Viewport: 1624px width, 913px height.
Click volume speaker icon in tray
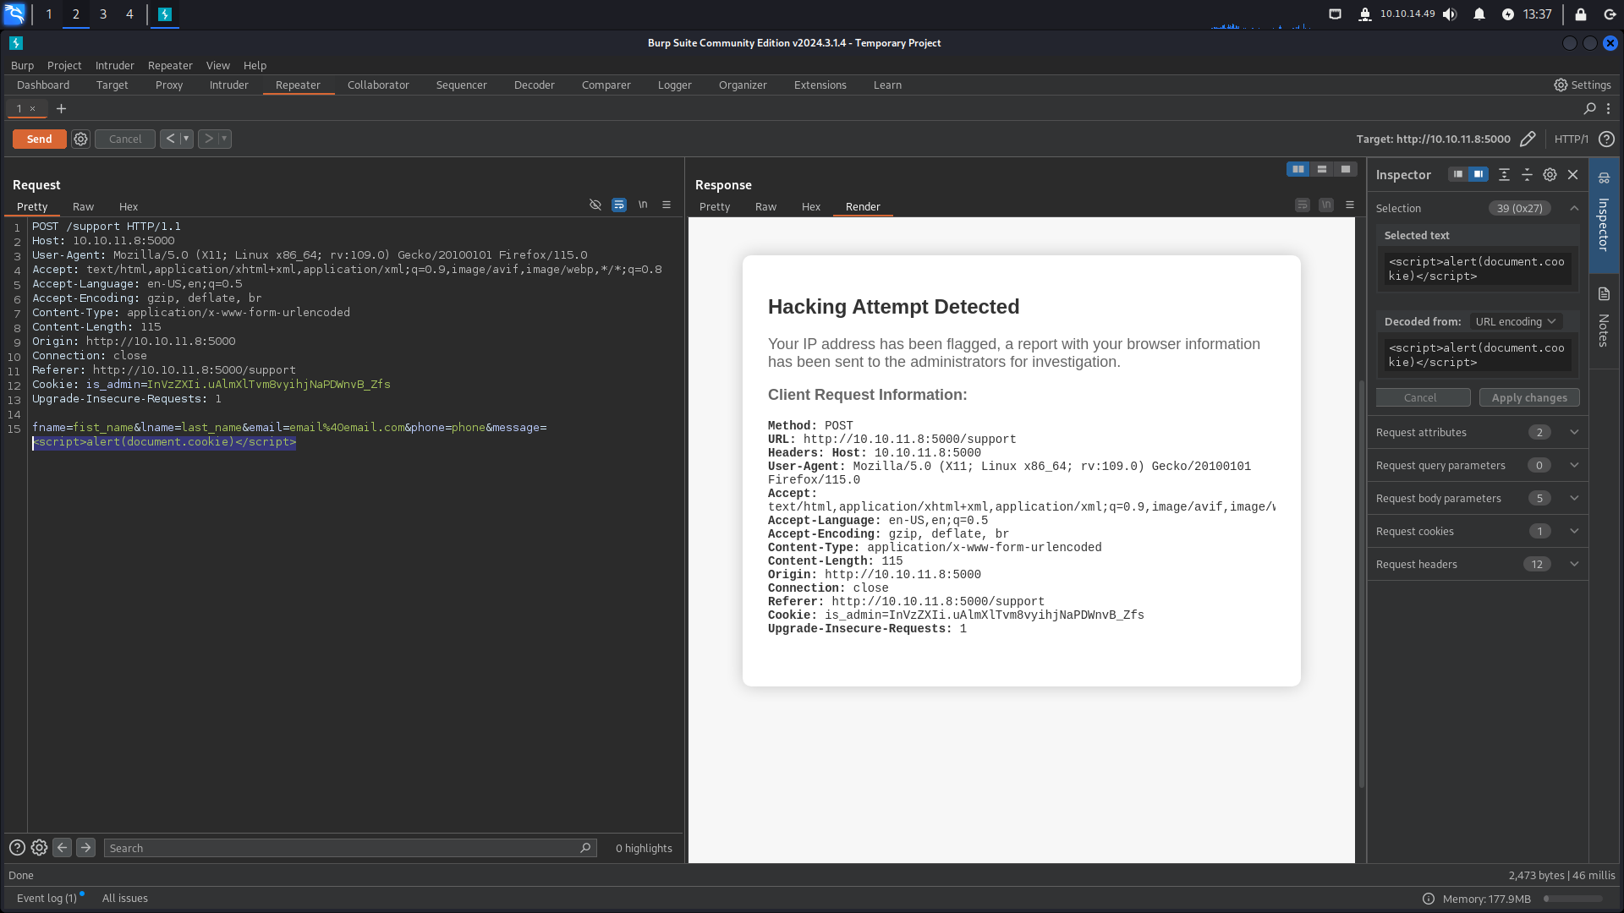[1450, 14]
